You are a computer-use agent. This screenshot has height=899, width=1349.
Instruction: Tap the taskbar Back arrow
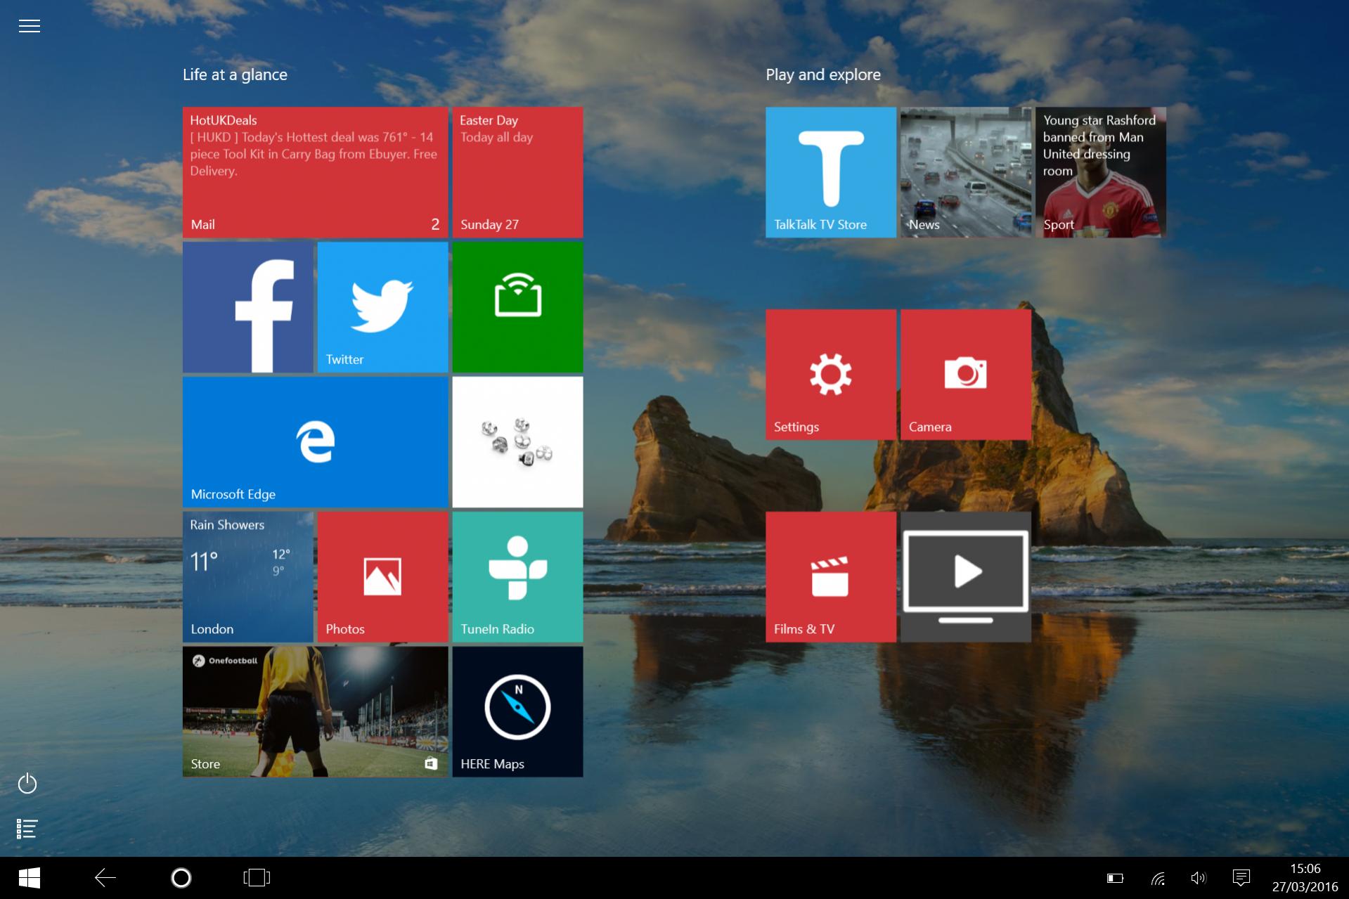pyautogui.click(x=105, y=878)
